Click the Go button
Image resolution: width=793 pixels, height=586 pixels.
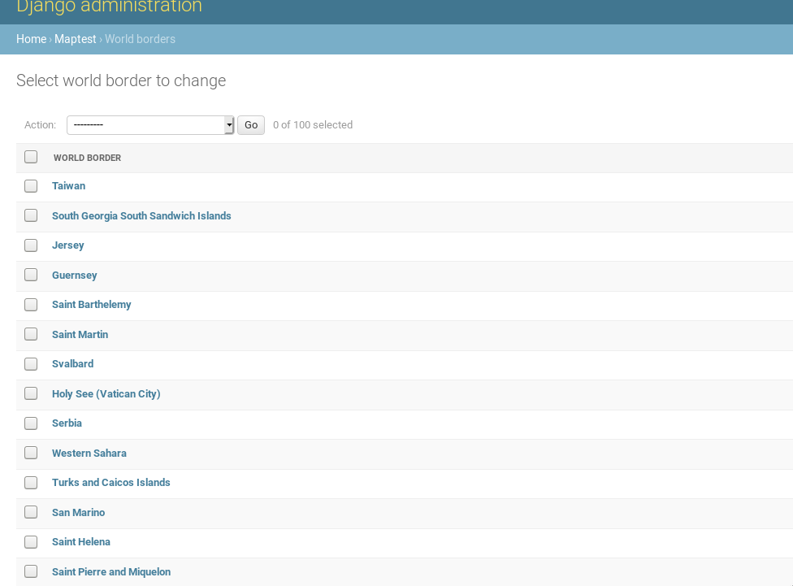tap(251, 125)
